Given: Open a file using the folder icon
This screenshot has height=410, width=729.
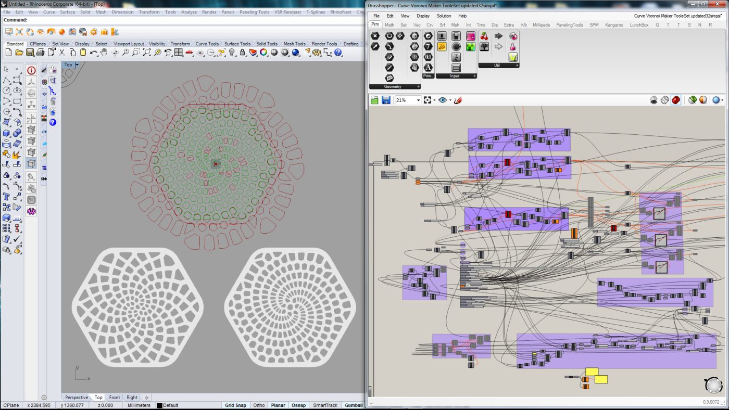Looking at the screenshot, I should tap(19, 53).
